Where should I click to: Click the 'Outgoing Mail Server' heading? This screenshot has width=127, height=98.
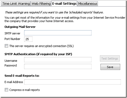[20, 27]
